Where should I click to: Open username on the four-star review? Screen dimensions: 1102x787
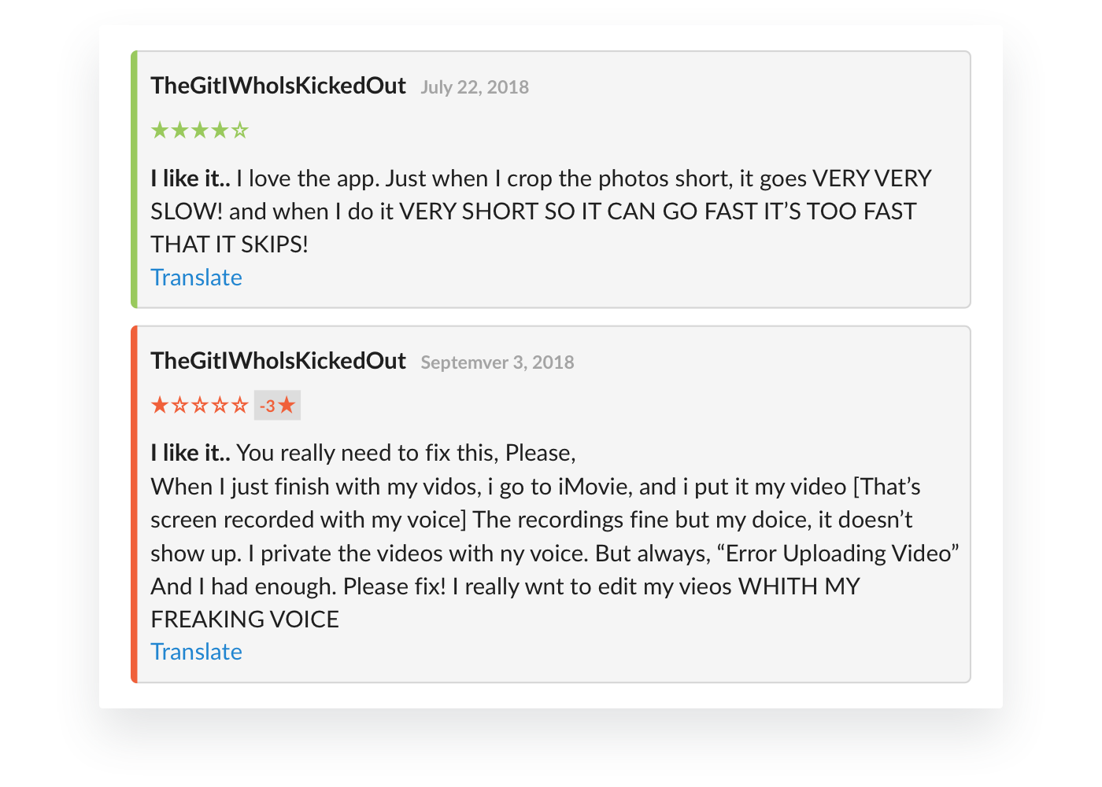[278, 86]
